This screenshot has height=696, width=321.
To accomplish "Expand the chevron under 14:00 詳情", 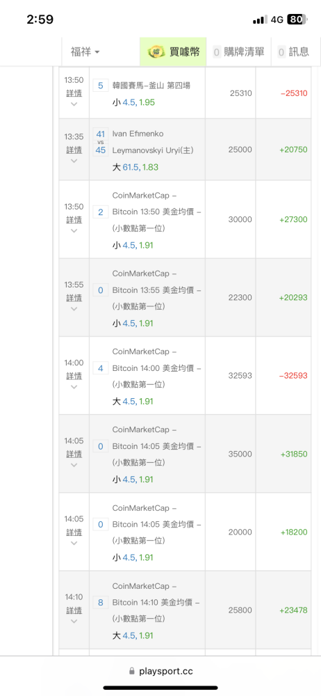I will (74, 386).
